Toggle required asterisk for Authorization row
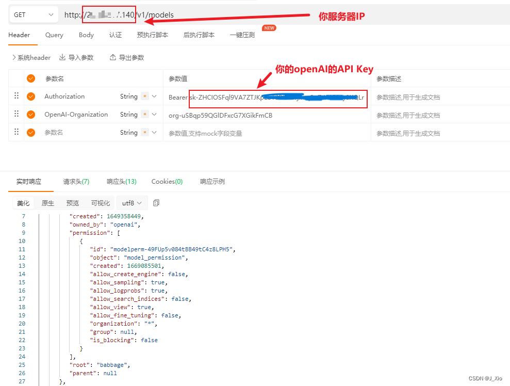The image size is (510, 386). pos(145,96)
